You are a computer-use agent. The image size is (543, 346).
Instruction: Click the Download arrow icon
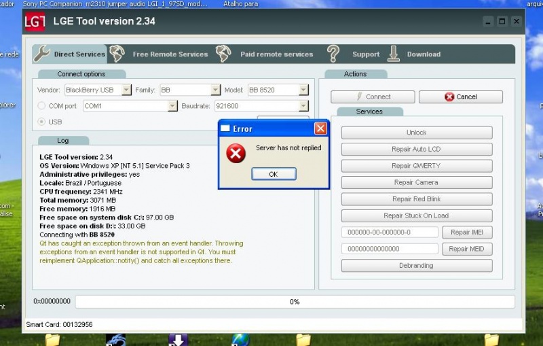(394, 54)
